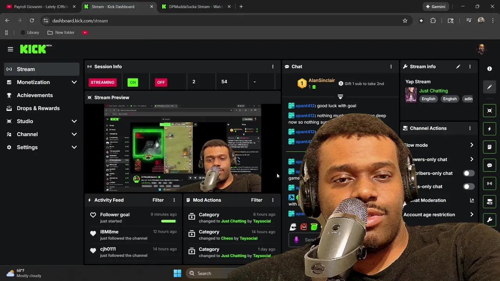Switch to the DPMuddaSucka Stream tab
The width and height of the screenshot is (500, 281).
196,7
